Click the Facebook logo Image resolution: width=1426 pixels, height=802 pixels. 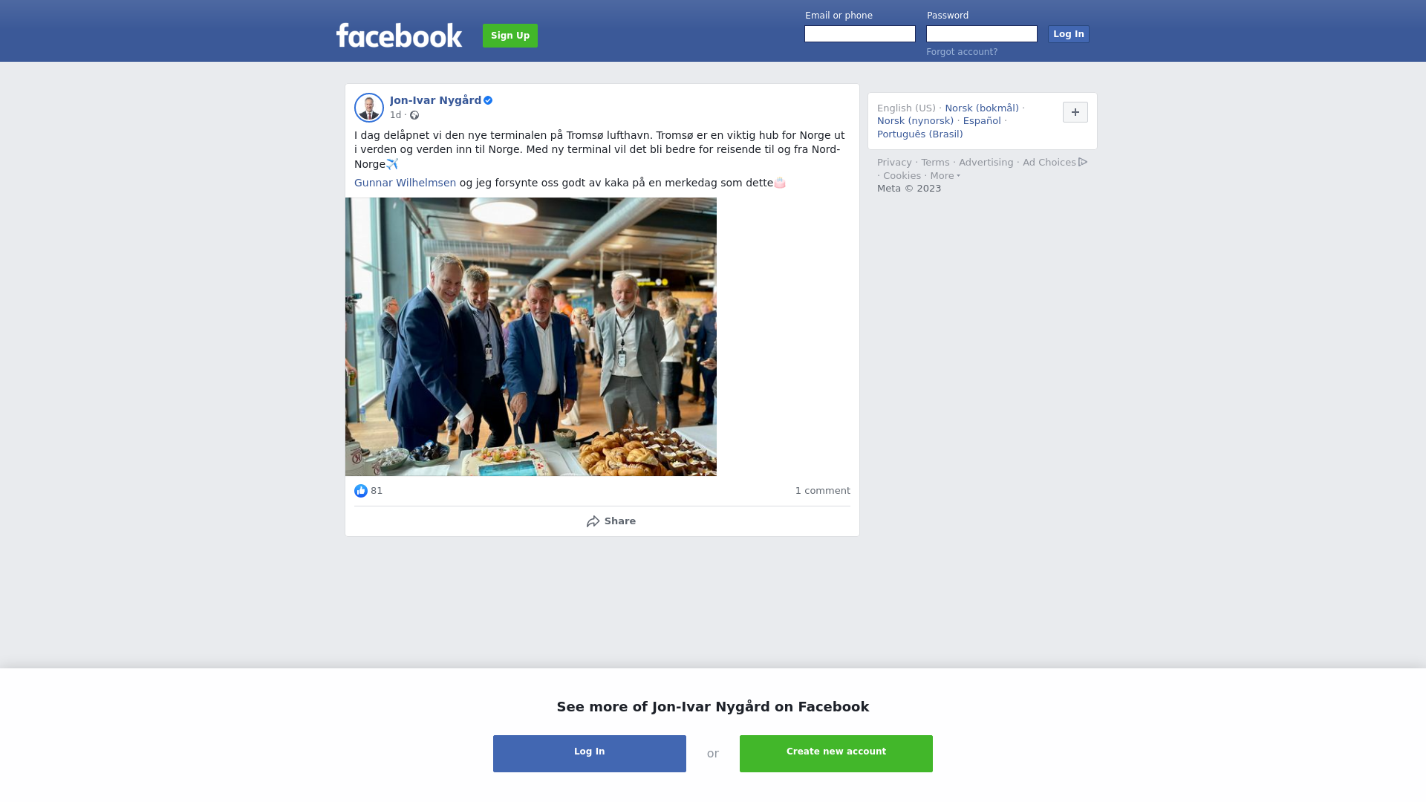pyautogui.click(x=399, y=35)
